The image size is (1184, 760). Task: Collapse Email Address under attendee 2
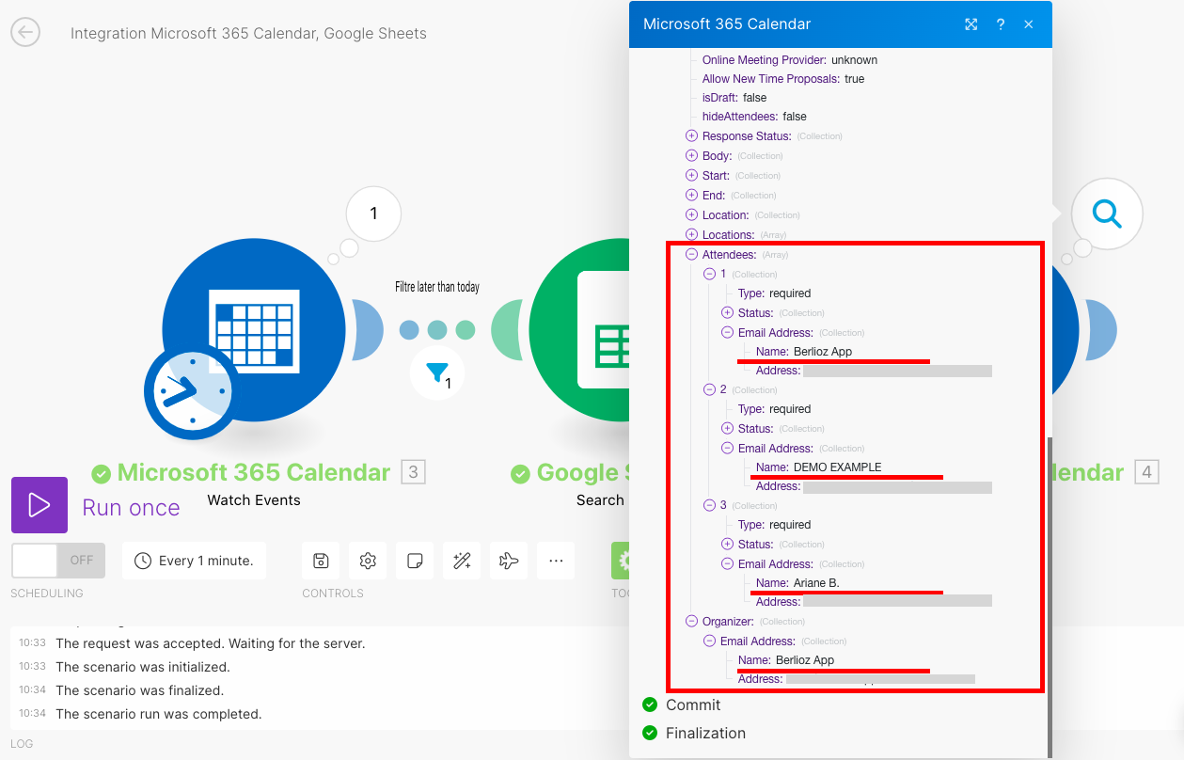727,449
